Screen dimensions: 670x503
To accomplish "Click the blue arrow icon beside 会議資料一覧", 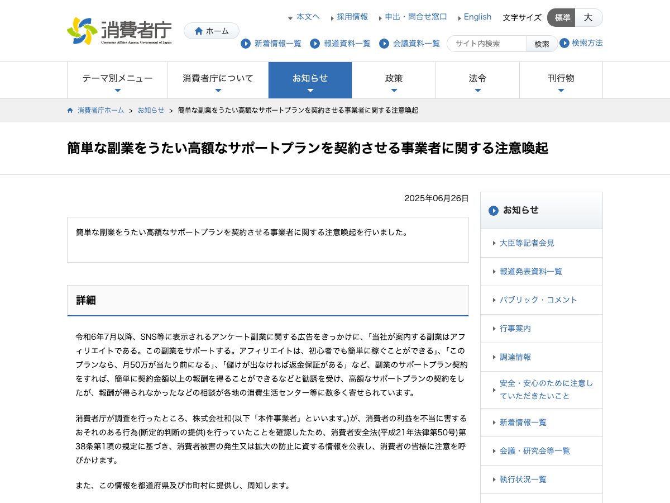I will [x=384, y=44].
